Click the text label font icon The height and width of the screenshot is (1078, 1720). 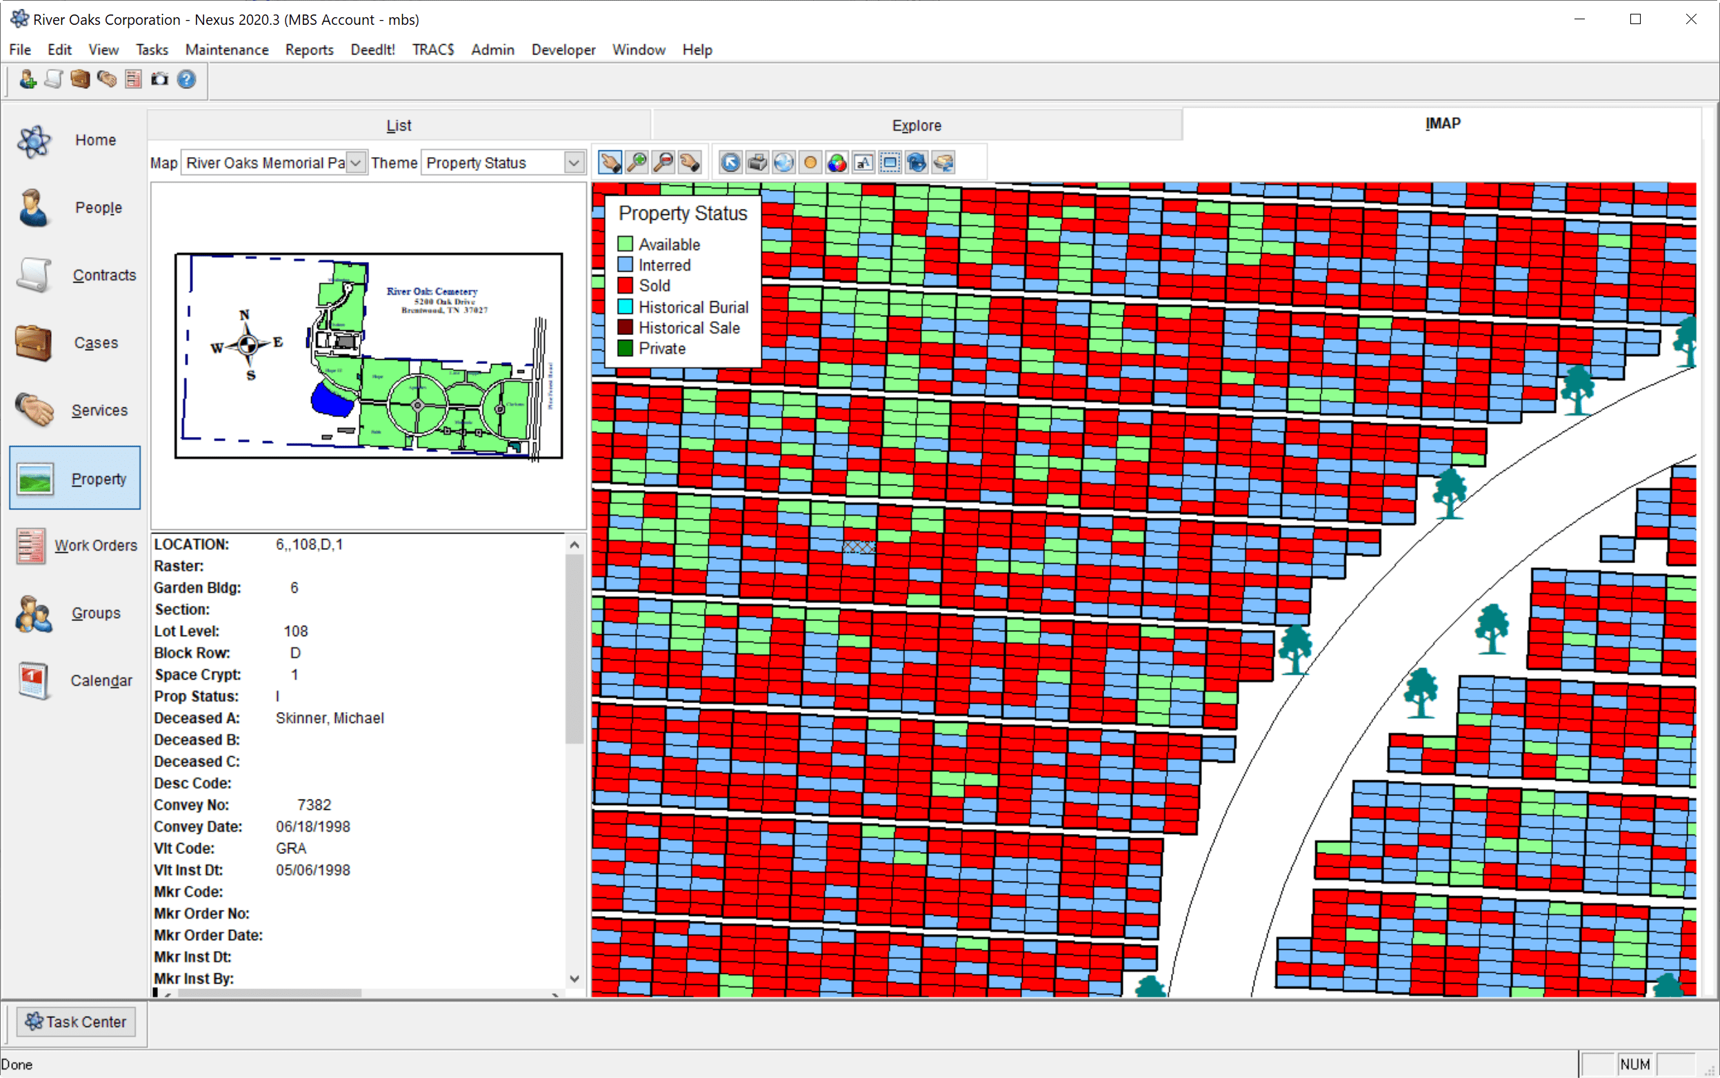point(863,163)
